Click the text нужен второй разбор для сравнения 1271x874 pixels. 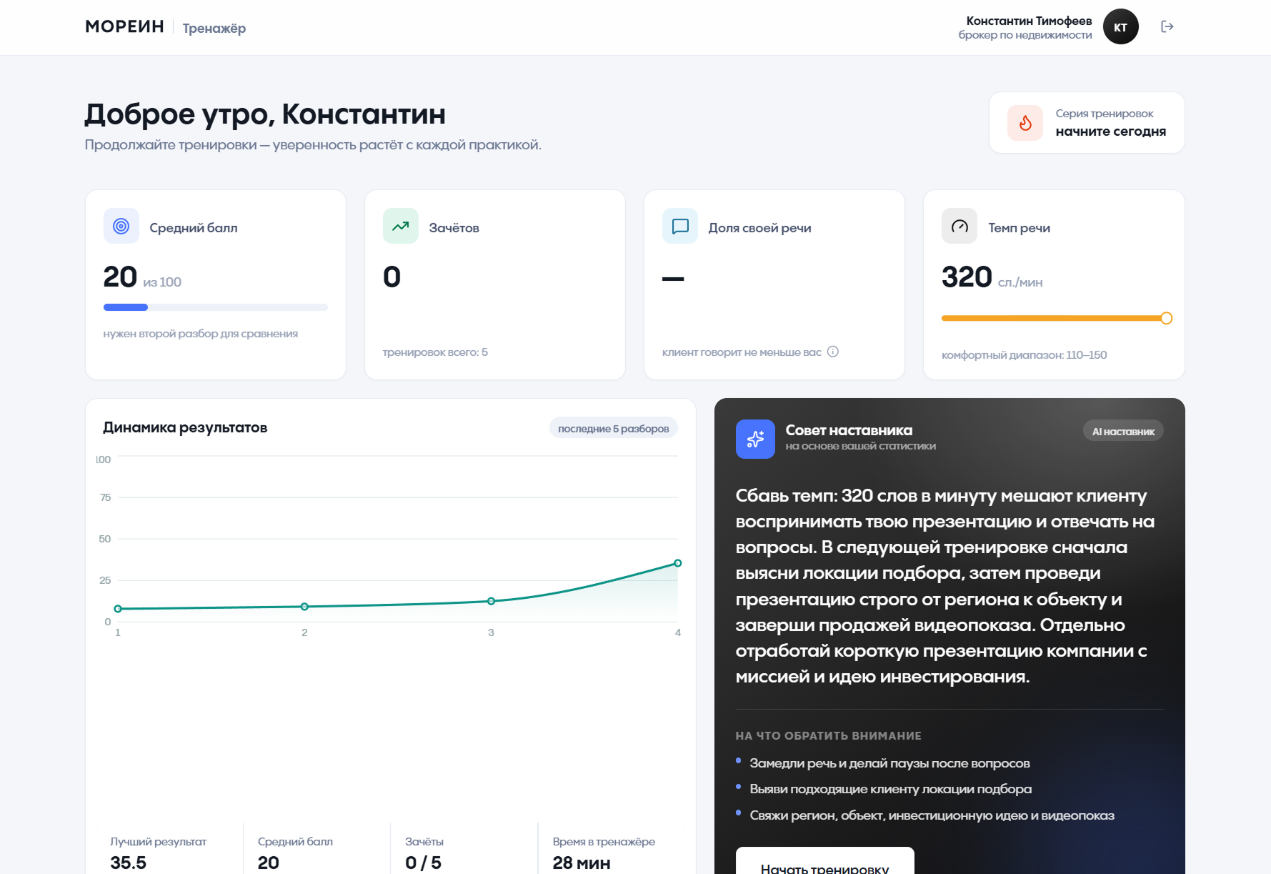(x=201, y=334)
